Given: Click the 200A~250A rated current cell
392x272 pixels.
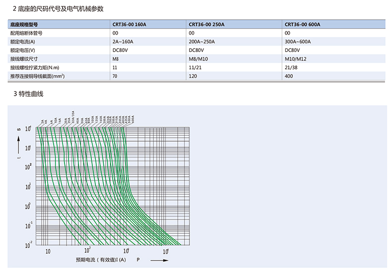Looking at the screenshot, I should [x=202, y=41].
